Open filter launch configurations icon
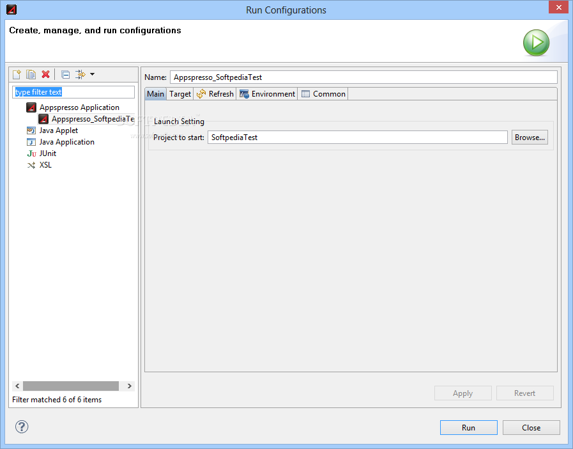The width and height of the screenshot is (573, 449). [80, 74]
